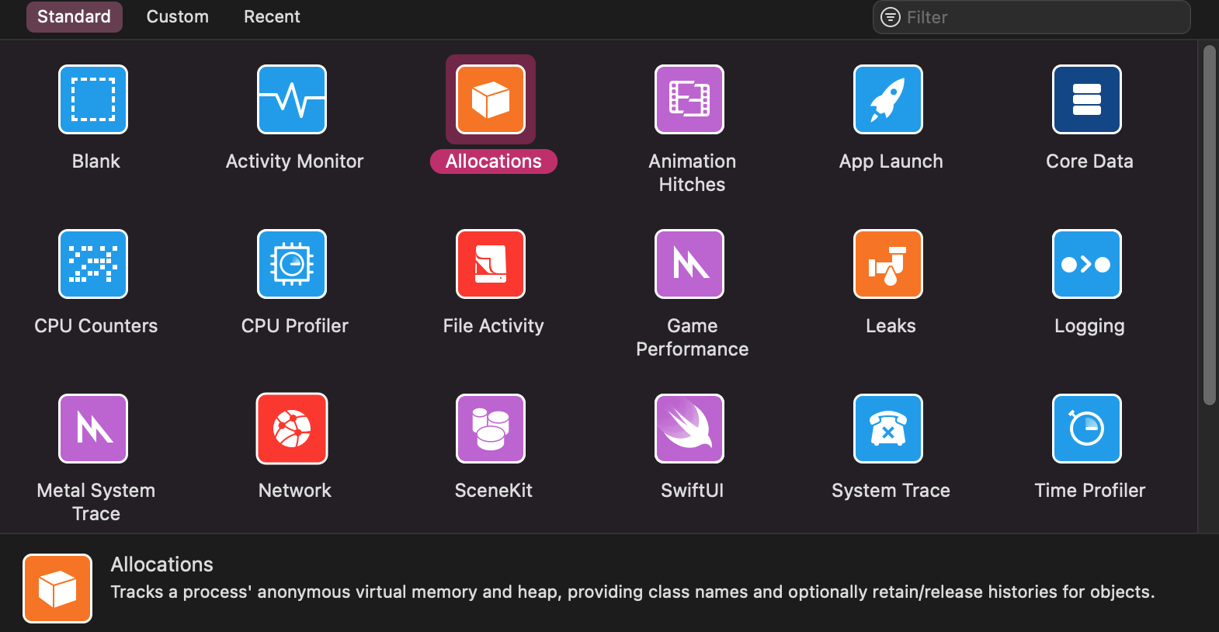Click the Allocations title in description pane

(x=162, y=564)
